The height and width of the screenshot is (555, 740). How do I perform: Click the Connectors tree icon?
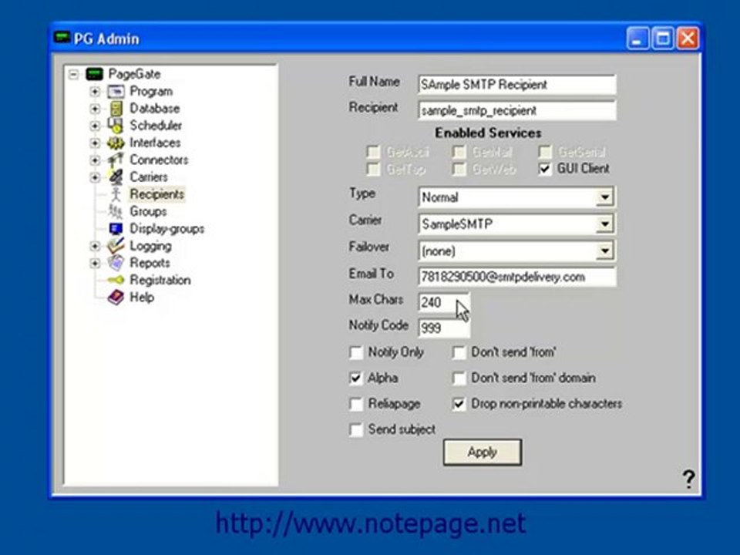click(116, 160)
